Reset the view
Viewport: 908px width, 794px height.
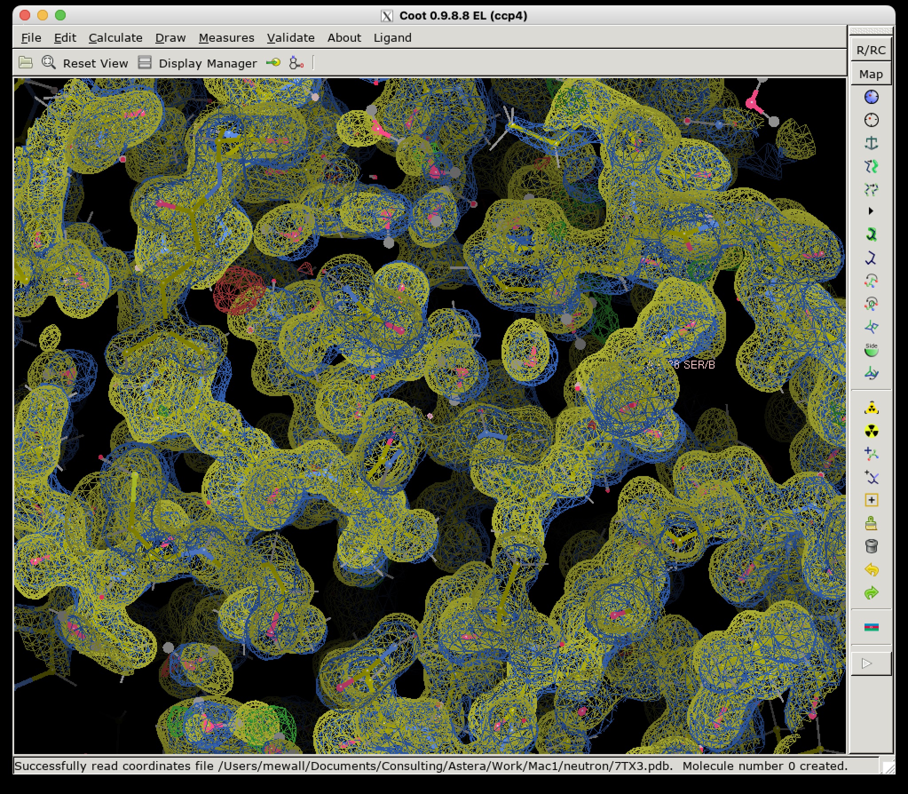click(x=85, y=63)
